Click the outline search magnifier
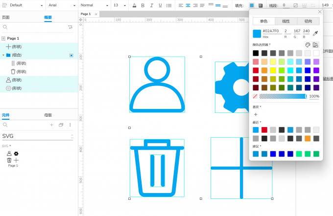This screenshot has height=216, width=333. pos(5,27)
